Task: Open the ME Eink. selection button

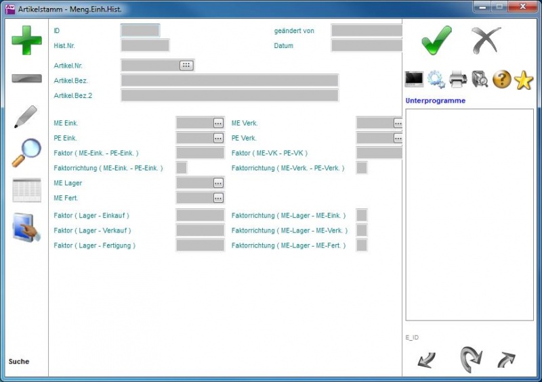Action: point(218,123)
